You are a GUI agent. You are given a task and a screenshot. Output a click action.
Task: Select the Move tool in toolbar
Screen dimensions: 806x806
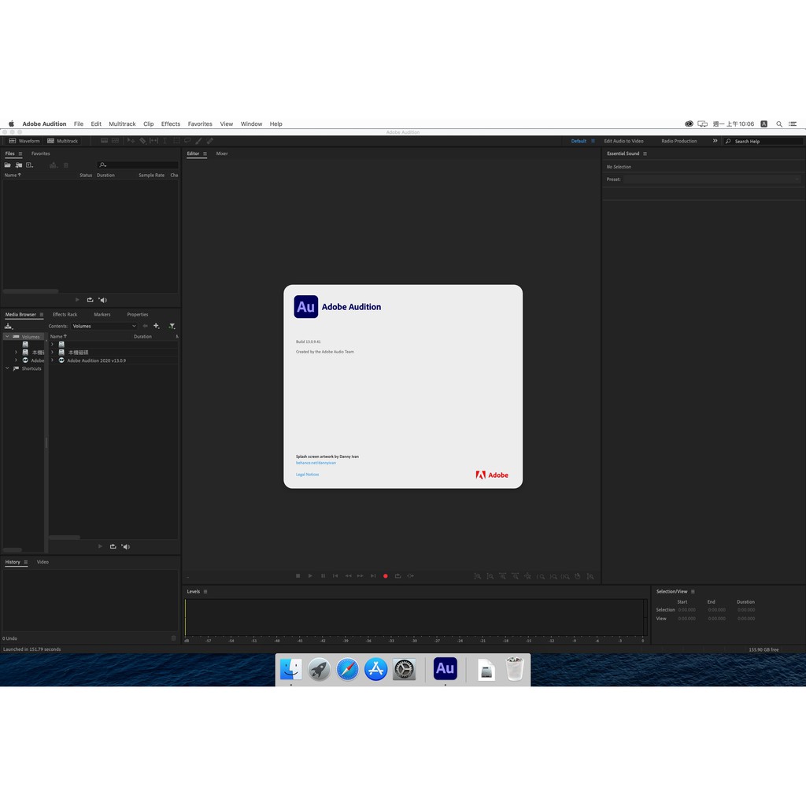click(x=131, y=141)
